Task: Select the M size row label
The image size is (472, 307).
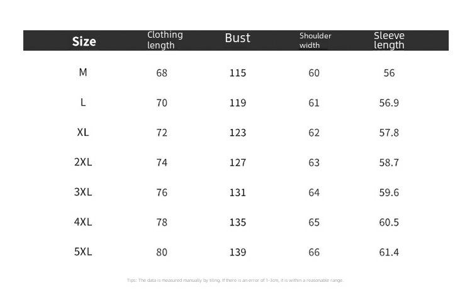Action: click(83, 72)
